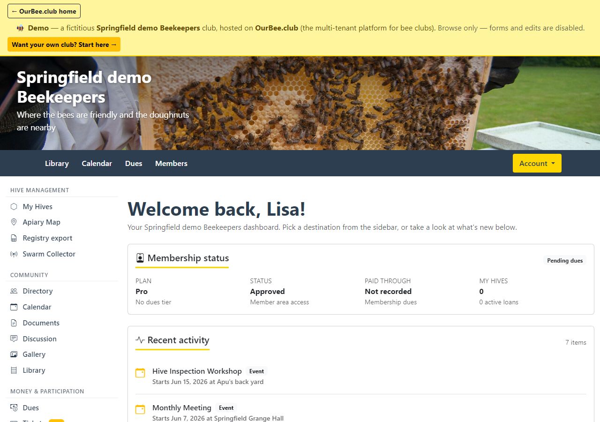Click the 'Pro' plan value
The width and height of the screenshot is (600, 422).
pos(142,291)
